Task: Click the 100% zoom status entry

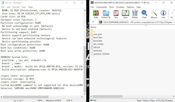Action: tap(40, 101)
